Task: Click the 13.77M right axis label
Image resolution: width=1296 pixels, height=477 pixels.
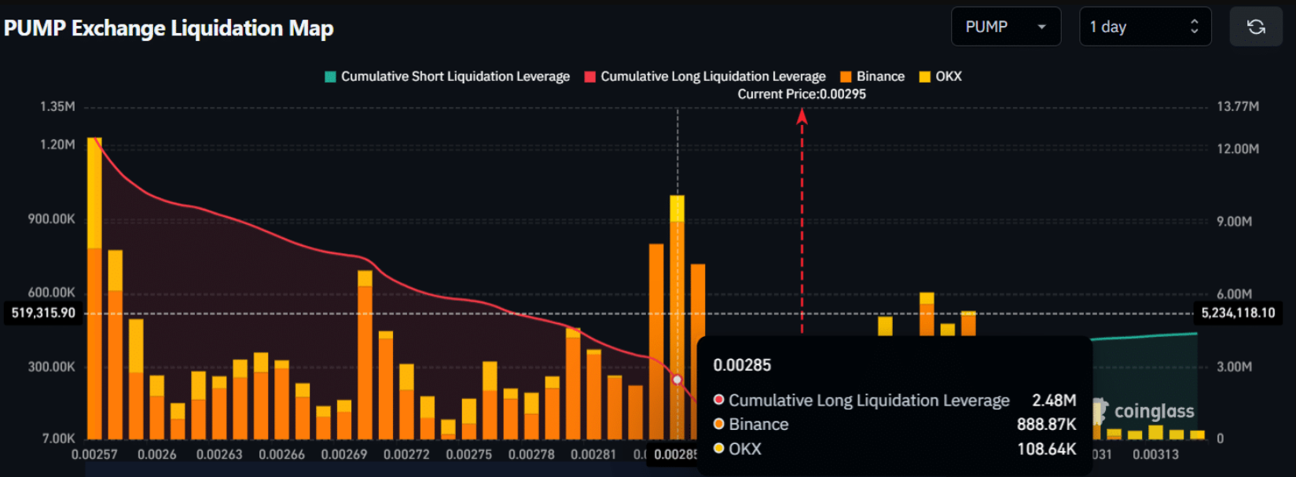Action: click(x=1238, y=107)
